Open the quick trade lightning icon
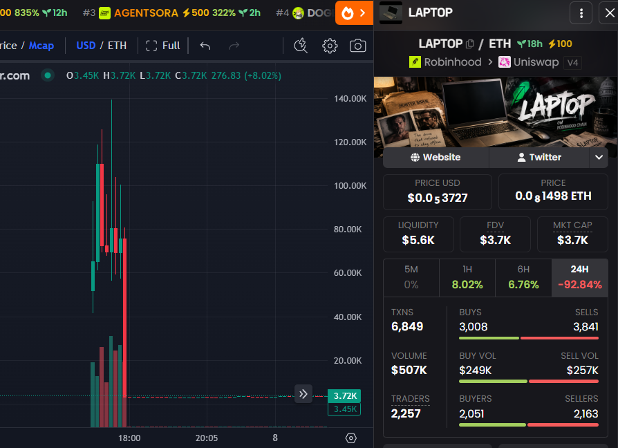 click(301, 46)
